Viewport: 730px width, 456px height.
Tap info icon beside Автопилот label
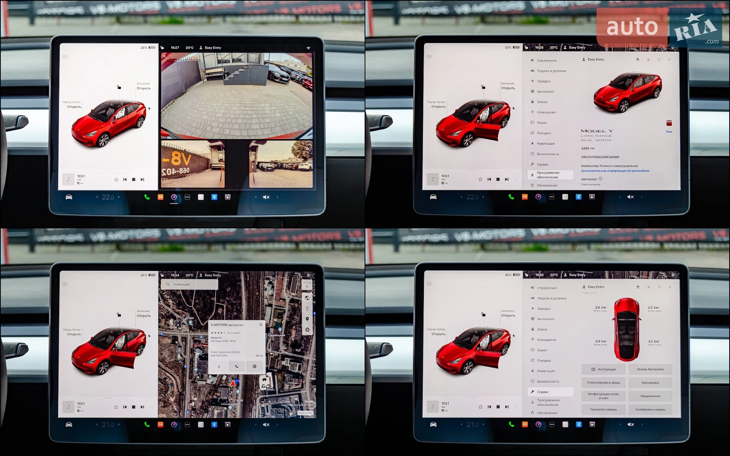pyautogui.click(x=600, y=179)
